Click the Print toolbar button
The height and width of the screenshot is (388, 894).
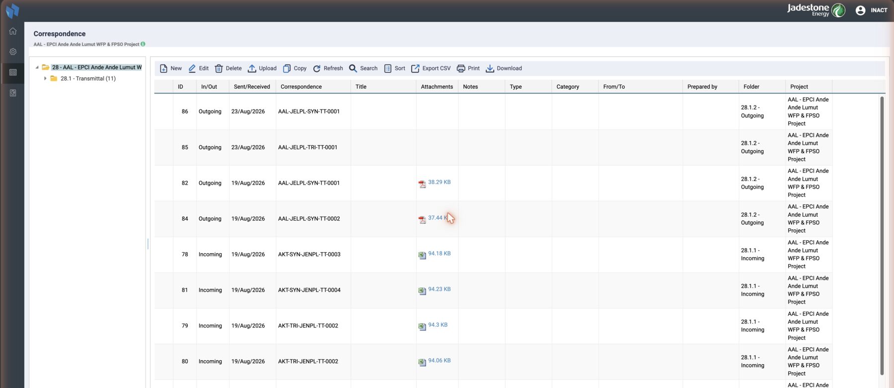[x=468, y=68]
